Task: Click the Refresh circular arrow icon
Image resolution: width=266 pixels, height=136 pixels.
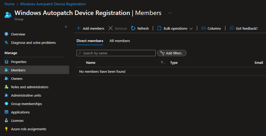Action: [133, 28]
